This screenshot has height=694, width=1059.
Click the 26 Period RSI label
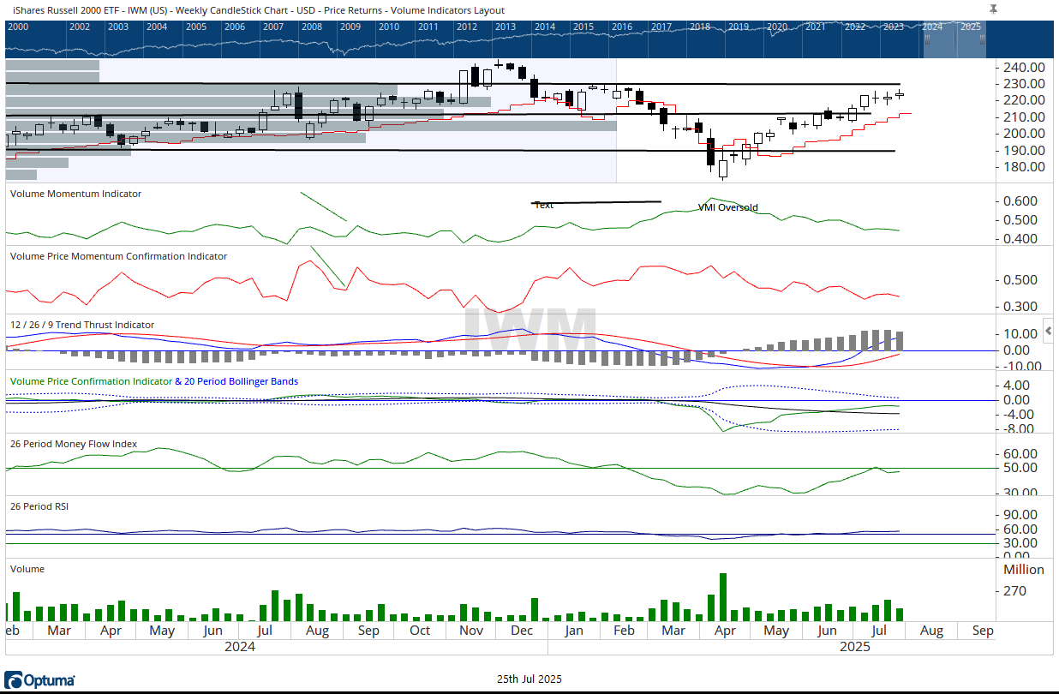39,506
